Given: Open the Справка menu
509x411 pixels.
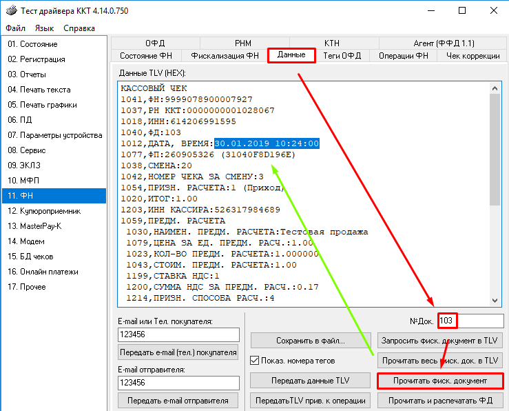Looking at the screenshot, I should pyautogui.click(x=79, y=28).
